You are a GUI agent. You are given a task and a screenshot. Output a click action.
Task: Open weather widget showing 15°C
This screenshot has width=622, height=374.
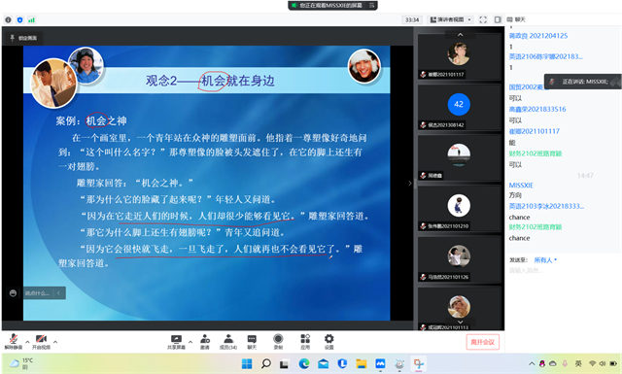(x=21, y=363)
